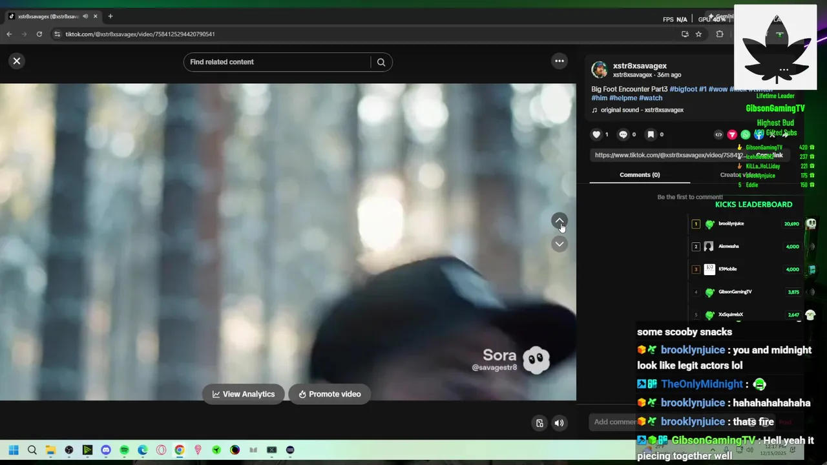Image resolution: width=827 pixels, height=465 pixels.
Task: Select the Comments (0) tab
Action: (x=640, y=175)
